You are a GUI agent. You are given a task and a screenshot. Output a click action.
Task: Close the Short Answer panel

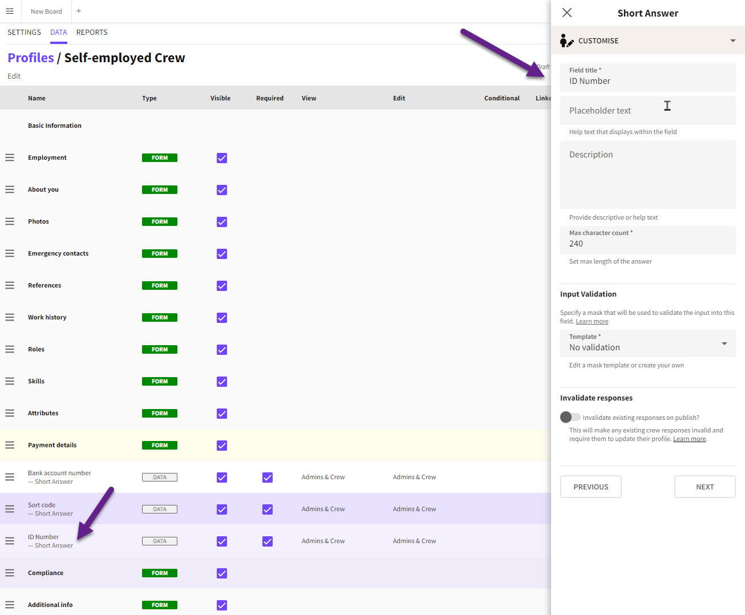[x=566, y=13]
